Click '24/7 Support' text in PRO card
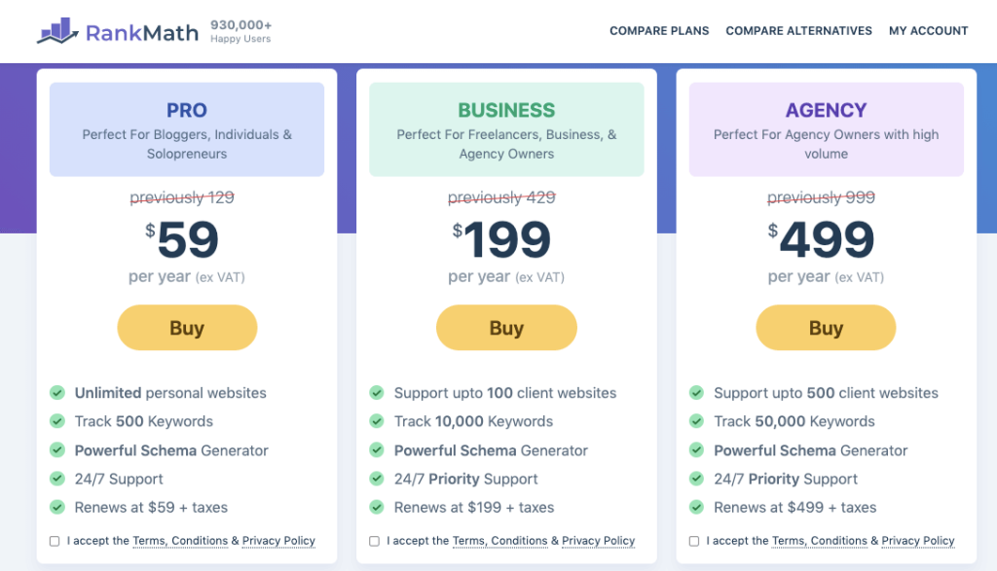The height and width of the screenshot is (571, 997). coord(119,479)
